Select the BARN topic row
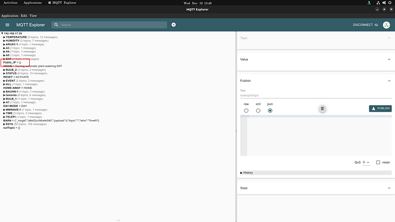 point(51,121)
